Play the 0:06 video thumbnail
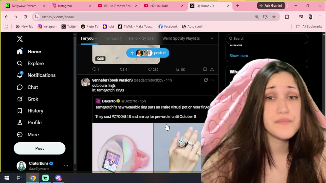326x183 pixels. [126, 54]
